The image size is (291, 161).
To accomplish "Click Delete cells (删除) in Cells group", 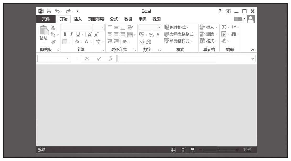I will (209, 34).
